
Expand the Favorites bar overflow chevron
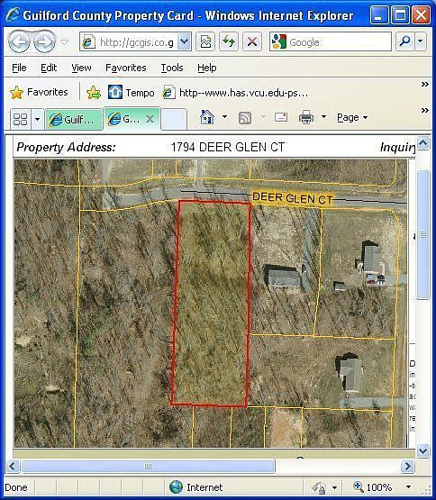tap(424, 85)
